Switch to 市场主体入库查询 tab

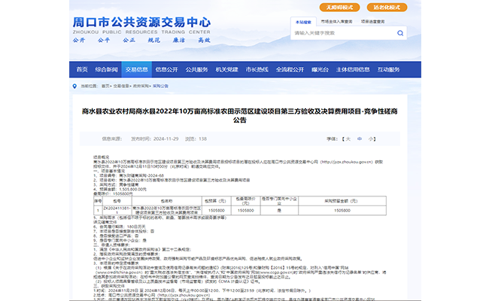[341, 23]
